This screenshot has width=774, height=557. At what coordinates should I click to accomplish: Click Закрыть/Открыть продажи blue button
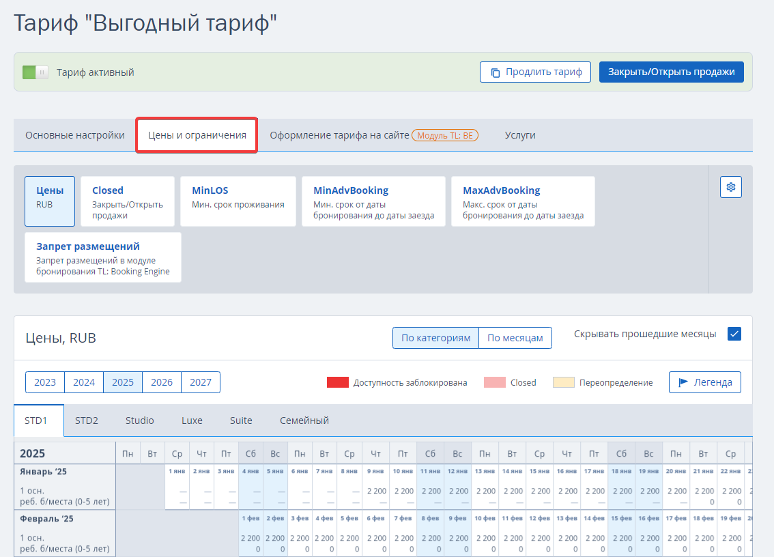[x=672, y=72]
